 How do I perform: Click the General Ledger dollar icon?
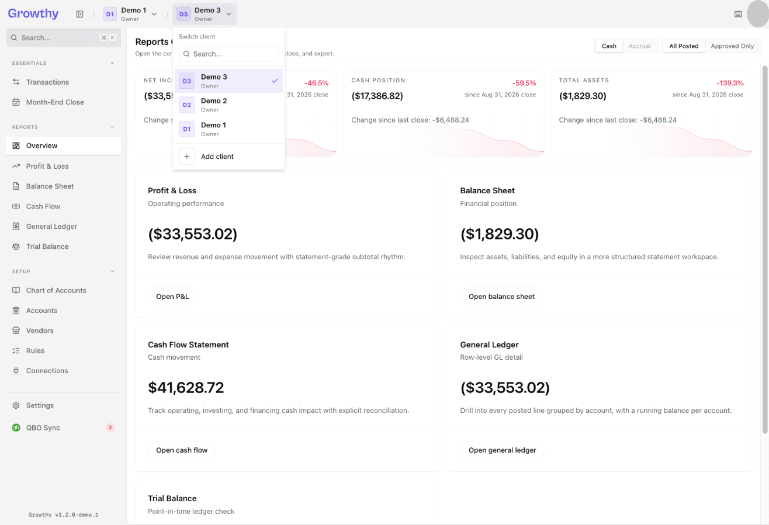pos(16,227)
